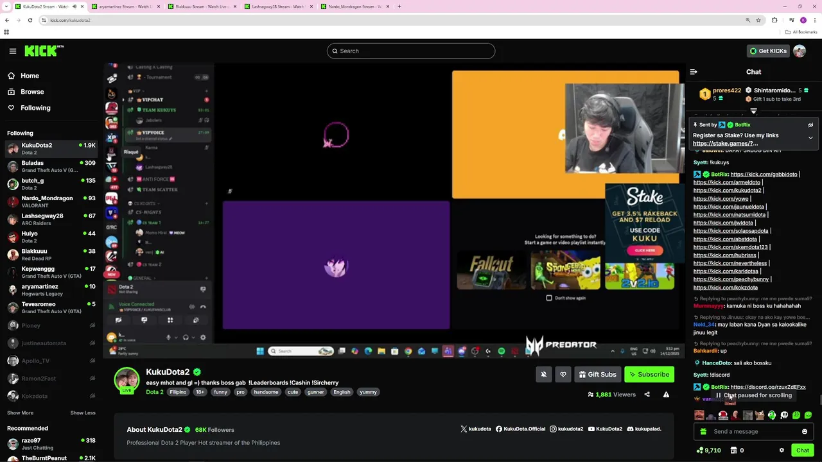Open Browse in sidebar

[32, 92]
